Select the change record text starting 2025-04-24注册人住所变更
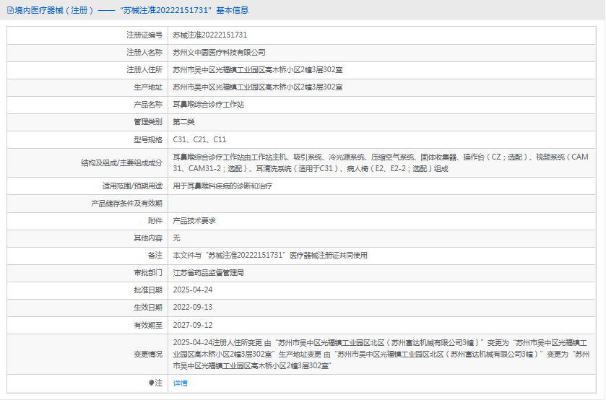The width and height of the screenshot is (606, 400). pyautogui.click(x=381, y=354)
